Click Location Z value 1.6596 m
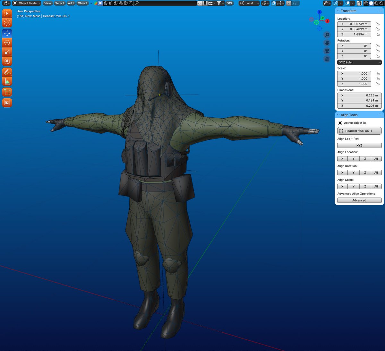 tap(354, 34)
